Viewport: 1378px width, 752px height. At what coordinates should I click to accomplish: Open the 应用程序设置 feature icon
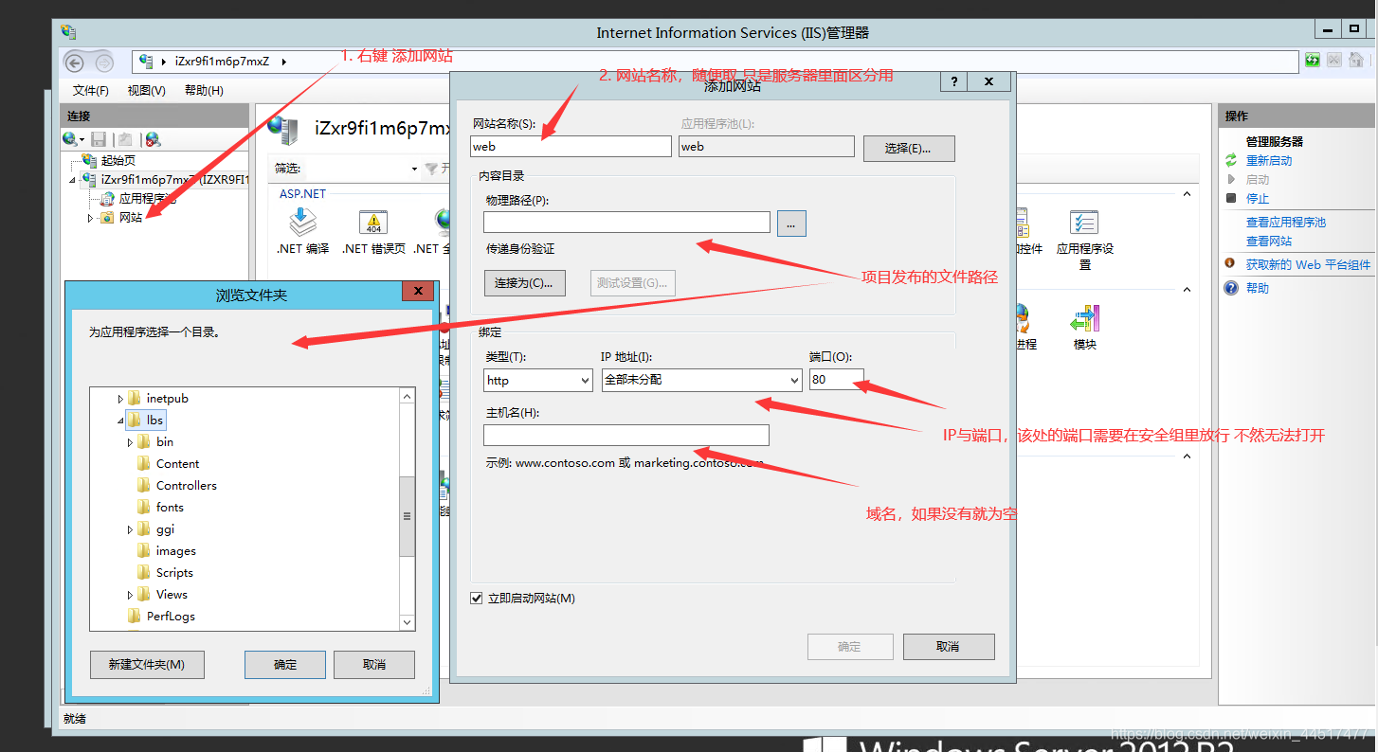tap(1084, 224)
